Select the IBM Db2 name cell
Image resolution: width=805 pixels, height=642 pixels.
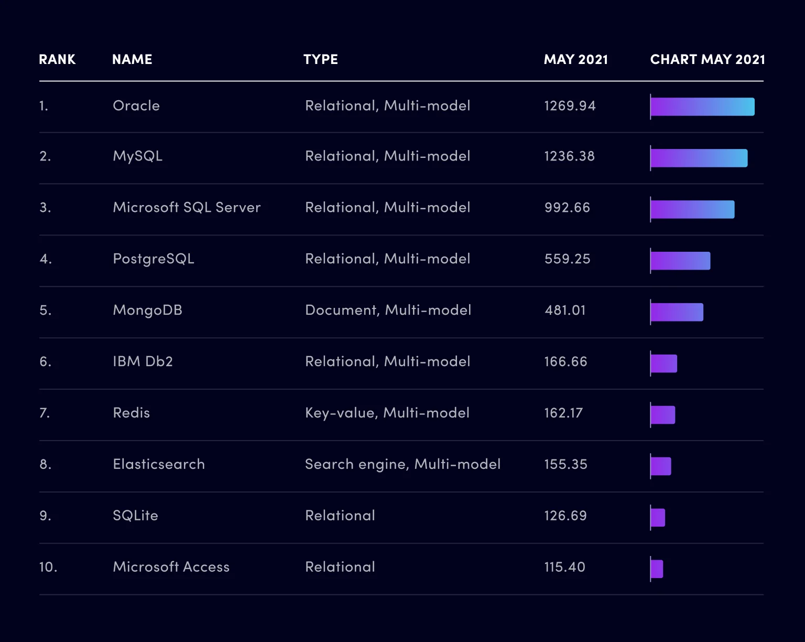tap(143, 361)
